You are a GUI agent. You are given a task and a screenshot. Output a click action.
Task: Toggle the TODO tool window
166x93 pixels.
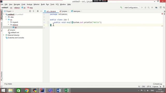(x=8, y=84)
